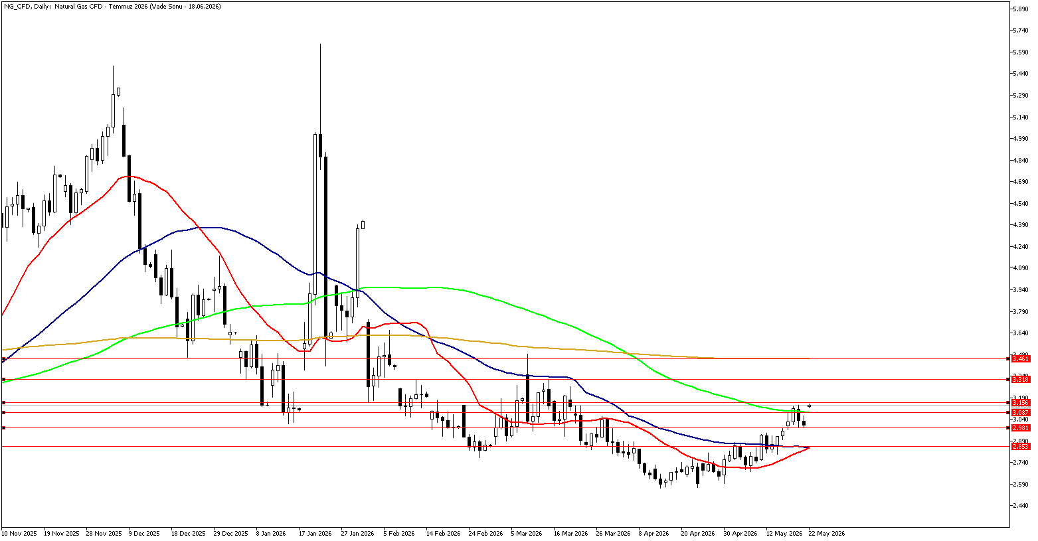Click the NG_CFD Daily chart title text
Image resolution: width=1038 pixels, height=541 pixels.
112,6
